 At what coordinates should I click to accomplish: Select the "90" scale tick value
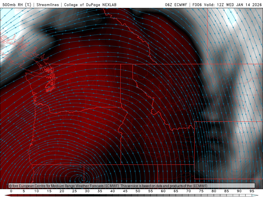click(239, 191)
